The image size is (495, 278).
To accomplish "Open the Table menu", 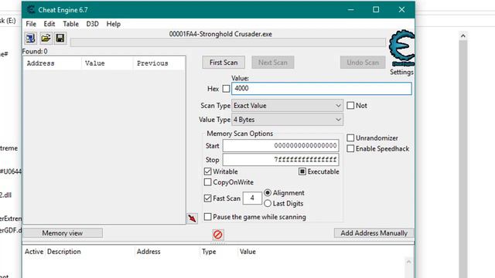I will 70,24.
